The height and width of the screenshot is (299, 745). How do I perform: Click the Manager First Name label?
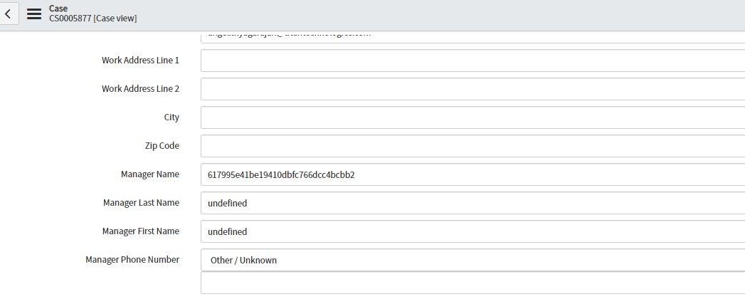click(141, 231)
